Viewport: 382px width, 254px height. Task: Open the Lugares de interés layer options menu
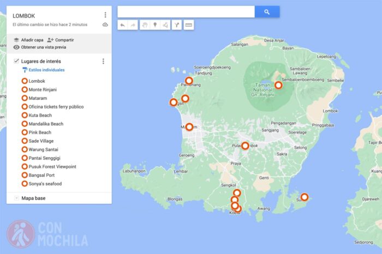pos(103,61)
